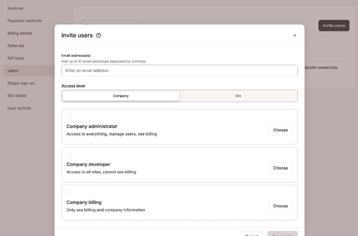Switch to the Site access level tab
Viewport: 358px width, 236px height.
tap(238, 95)
